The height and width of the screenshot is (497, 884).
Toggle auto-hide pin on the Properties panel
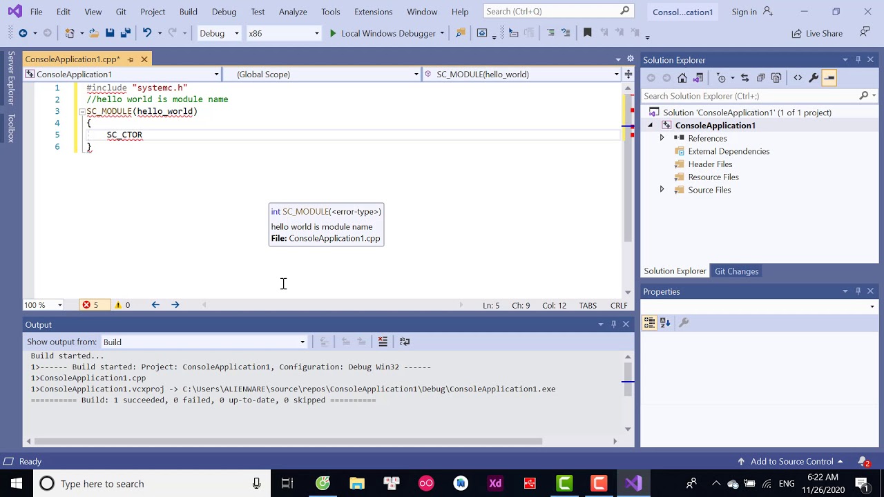[x=858, y=291]
